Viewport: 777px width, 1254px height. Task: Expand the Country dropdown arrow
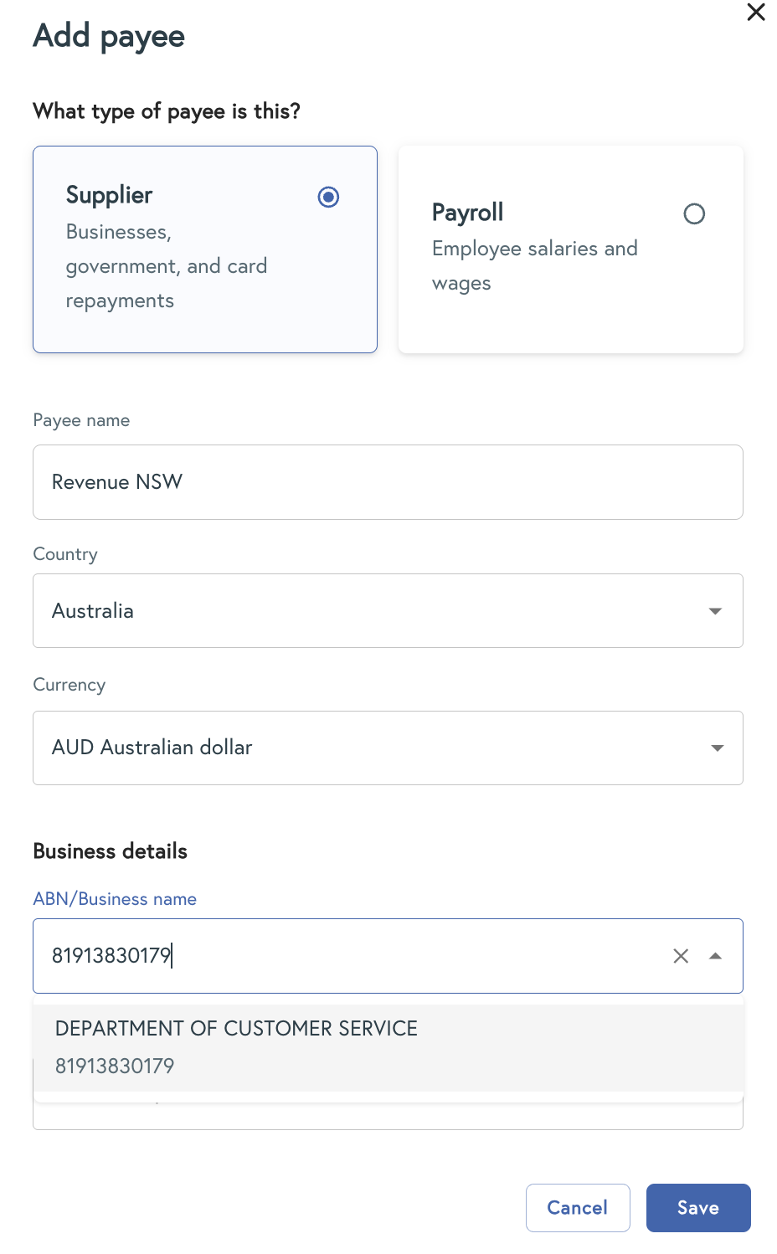[x=715, y=611]
